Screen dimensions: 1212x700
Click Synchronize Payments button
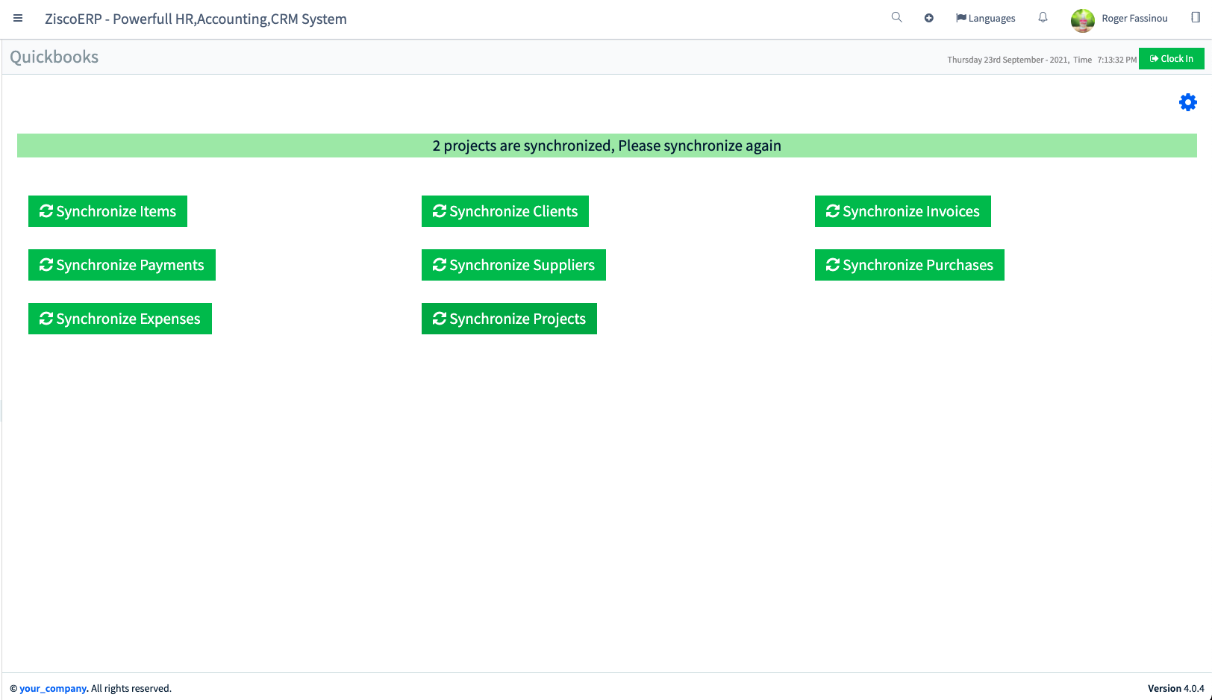pos(122,265)
